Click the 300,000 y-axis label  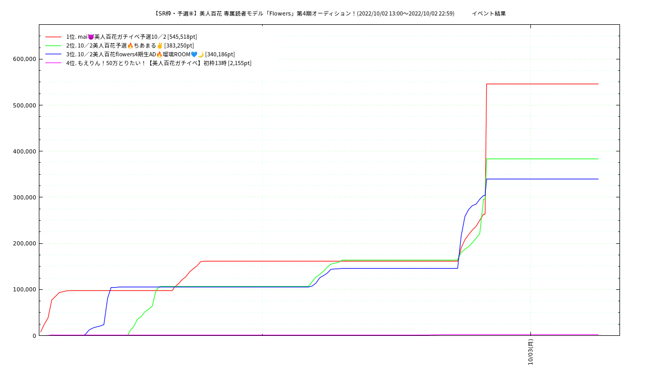[x=24, y=197]
